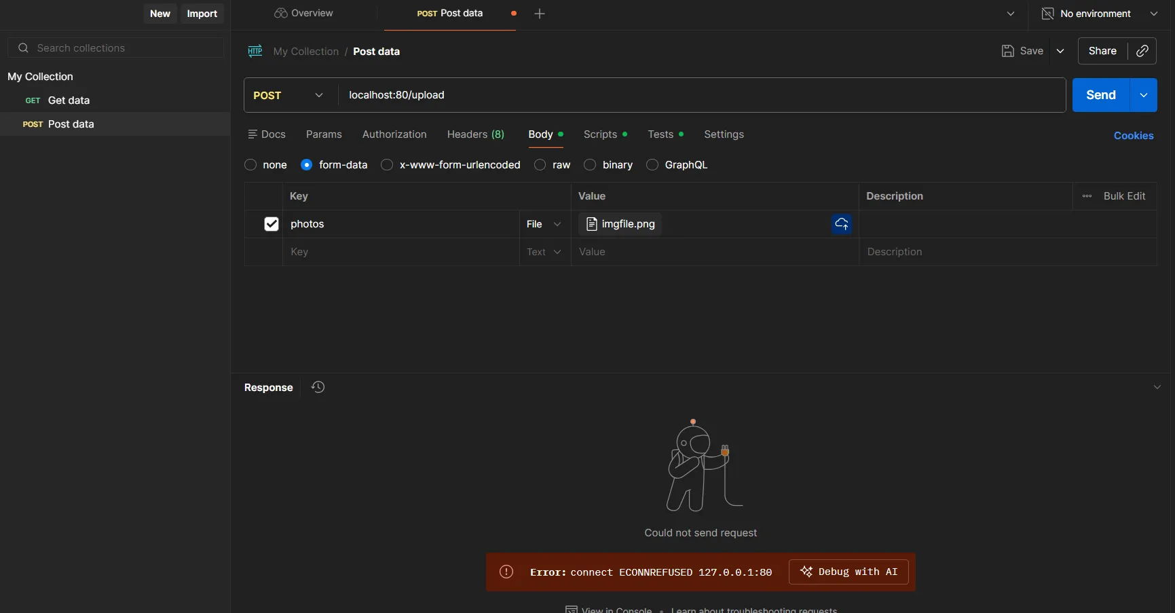Click the Import button
This screenshot has width=1175, height=613.
point(202,14)
